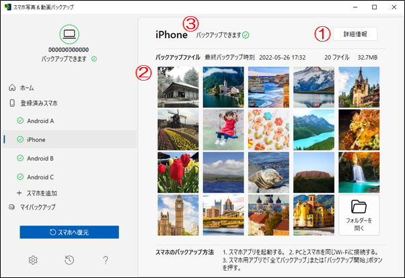This screenshot has height=278, width=405.
Task: Open the red tulips close-up thumbnail
Action: [178, 173]
